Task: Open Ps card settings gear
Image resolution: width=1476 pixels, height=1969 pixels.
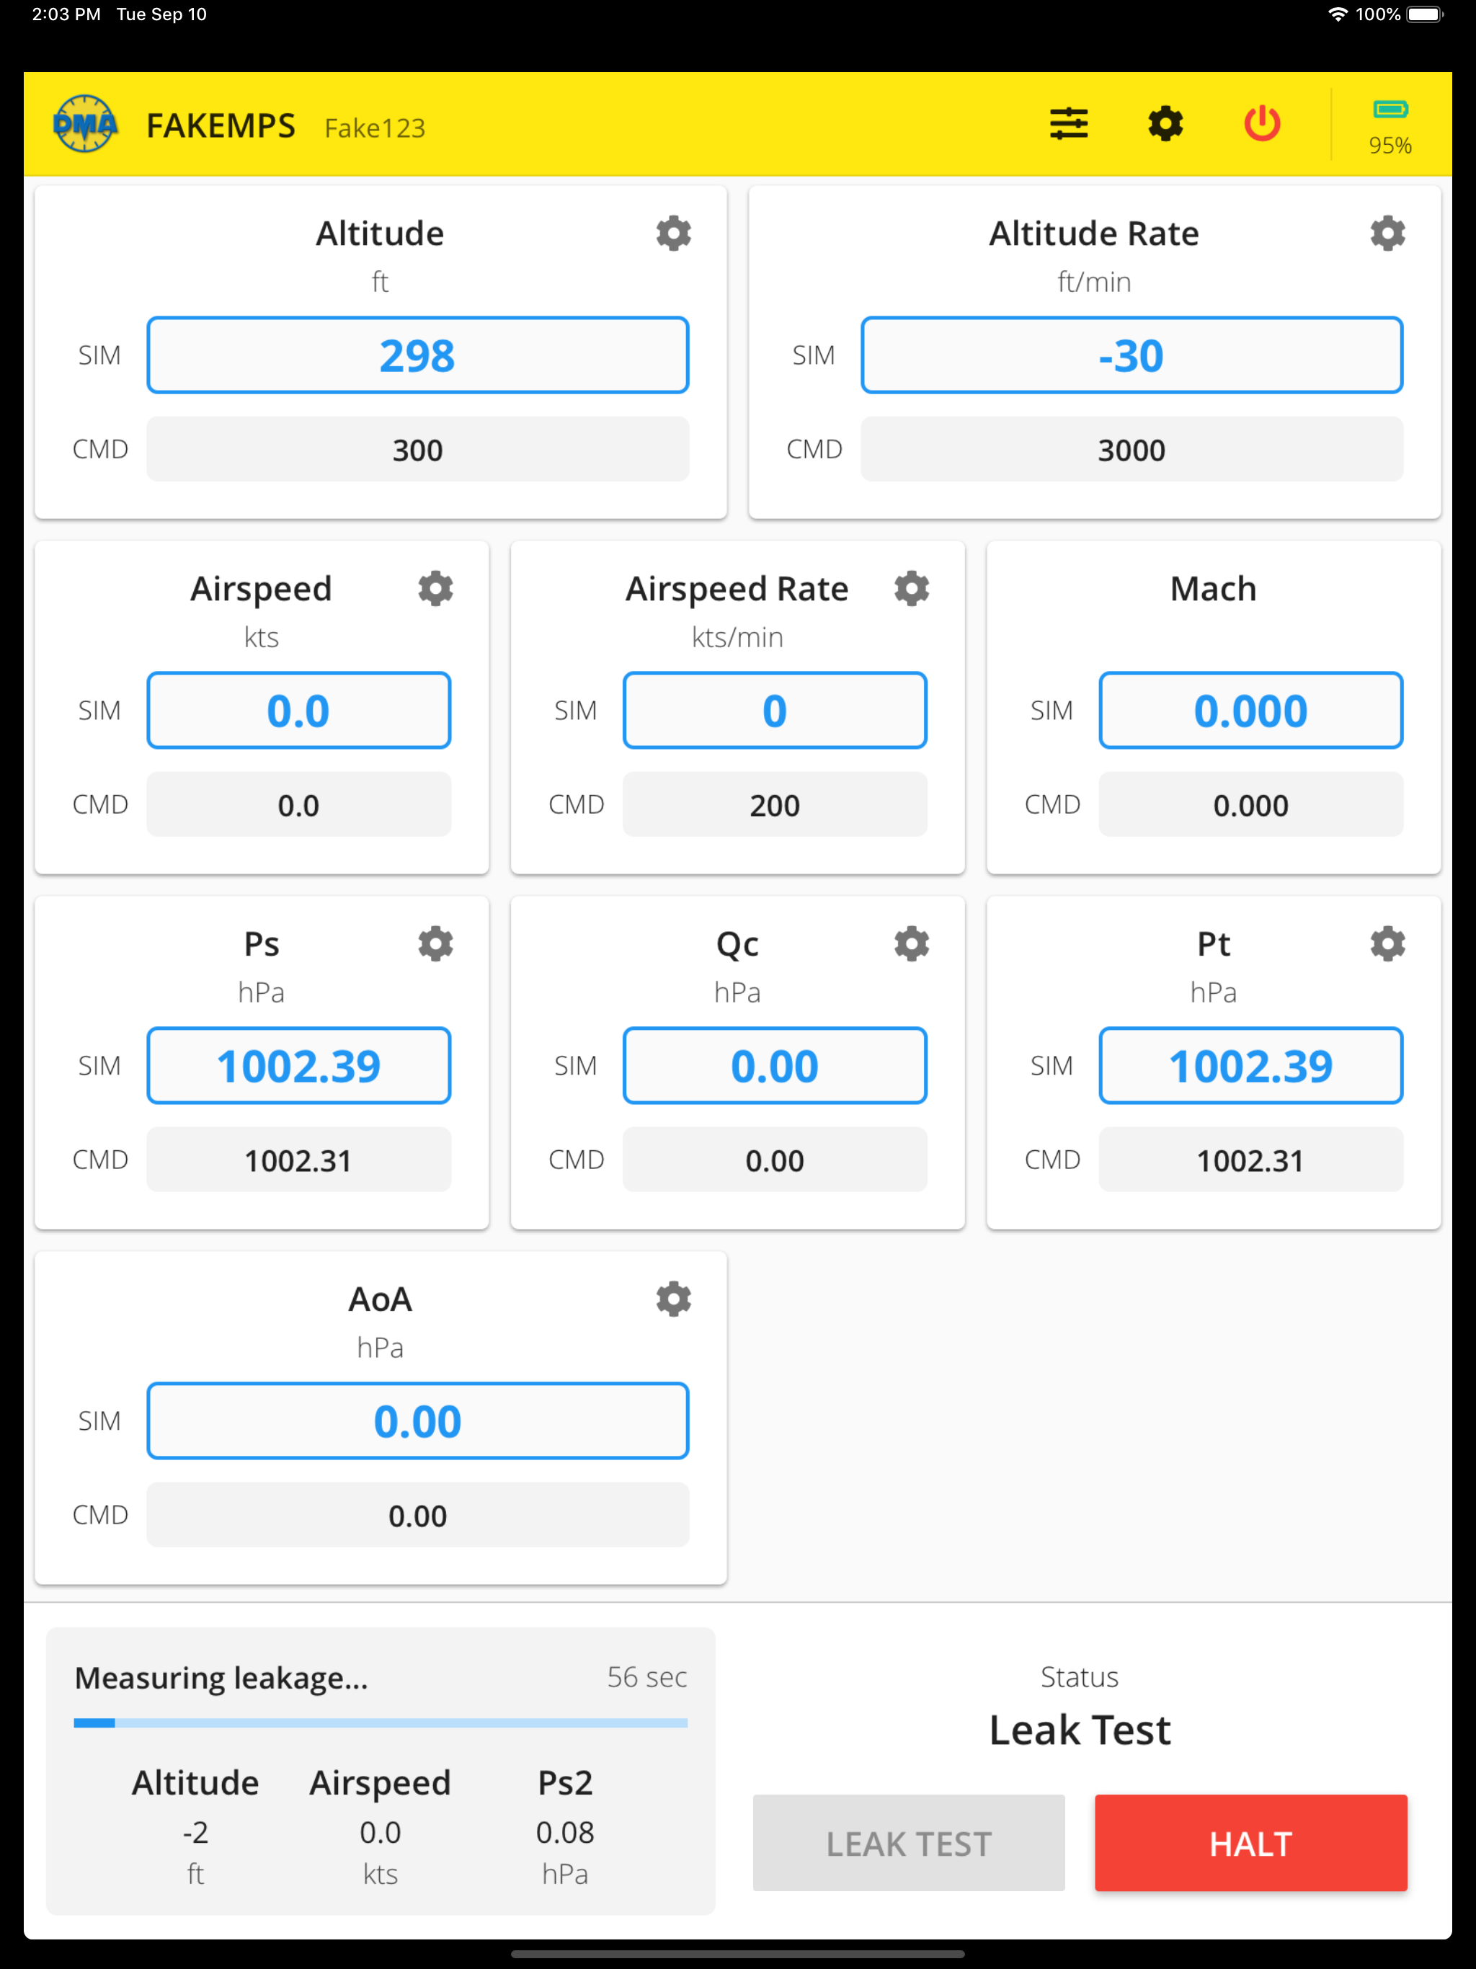Action: [x=435, y=943]
